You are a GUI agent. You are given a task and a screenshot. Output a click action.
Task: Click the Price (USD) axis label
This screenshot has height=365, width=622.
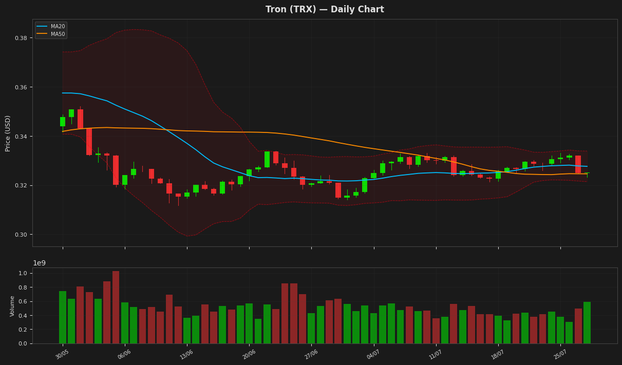[8, 133]
